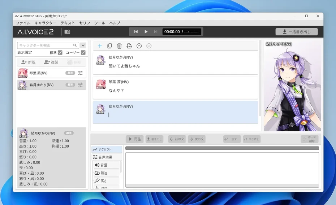Image resolution: width=336 pixels, height=205 pixels.
Task: Open settings sliders icon for 琴葉 茜(NV)
Action: coord(80,73)
